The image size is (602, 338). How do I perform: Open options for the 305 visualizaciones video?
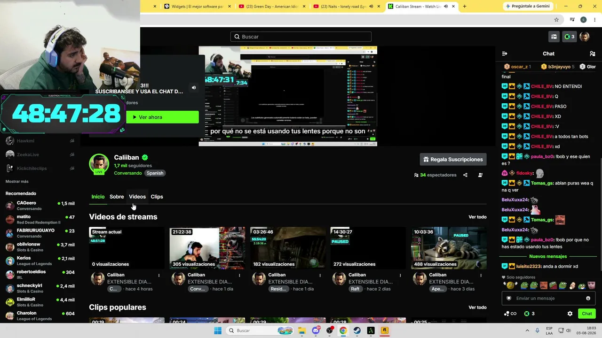coord(239,275)
